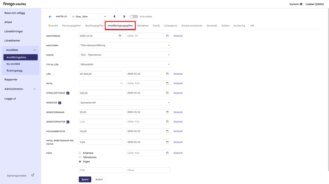Click the Veckoarbetstid value field 40,00
The image size is (329, 184).
tap(100, 131)
